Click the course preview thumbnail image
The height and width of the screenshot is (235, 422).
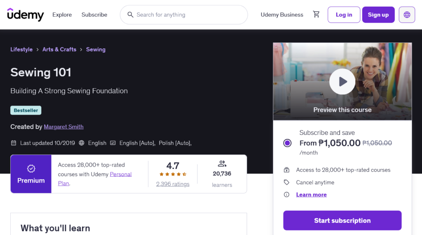tap(342, 81)
